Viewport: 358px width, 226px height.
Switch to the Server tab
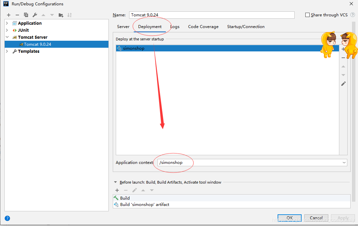pos(123,27)
